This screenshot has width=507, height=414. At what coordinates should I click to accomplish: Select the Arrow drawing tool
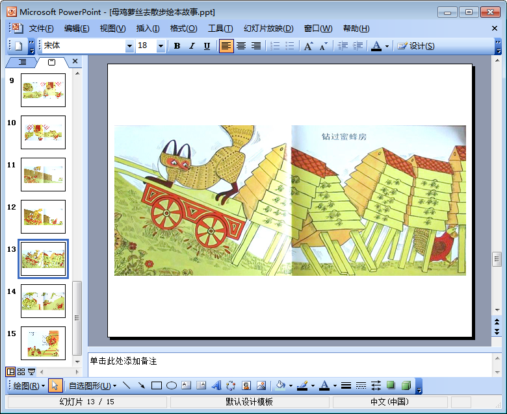(x=141, y=386)
